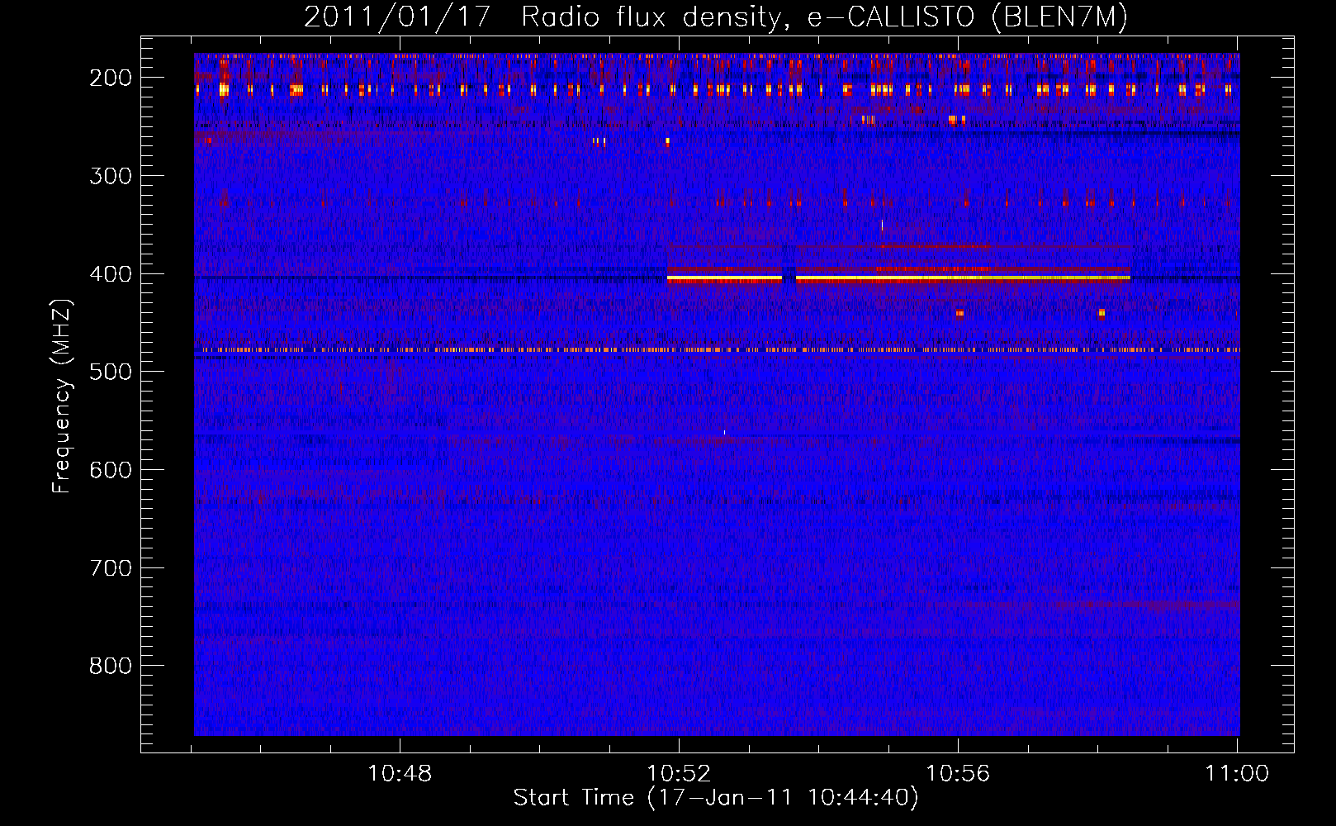This screenshot has width=1336, height=826.
Task: Click the 10:56 time tick label
Action: pos(958,773)
